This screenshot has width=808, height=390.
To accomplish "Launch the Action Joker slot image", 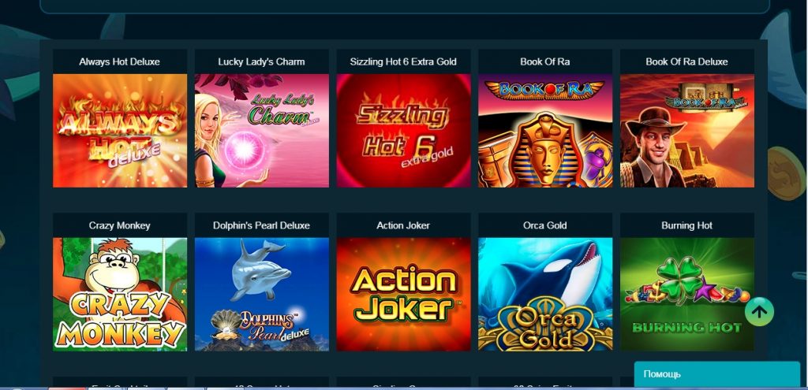I will point(403,295).
